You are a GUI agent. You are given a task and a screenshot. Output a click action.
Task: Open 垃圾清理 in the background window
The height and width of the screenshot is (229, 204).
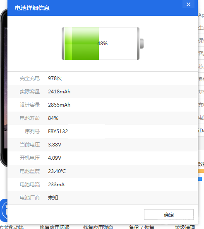tap(185, 227)
